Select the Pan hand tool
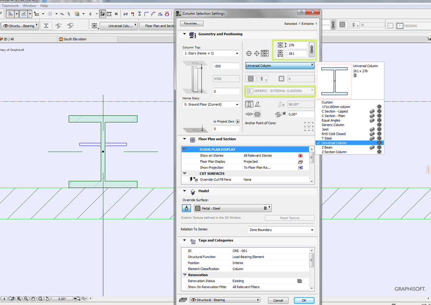The height and width of the screenshot is (305, 431). [x=33, y=299]
